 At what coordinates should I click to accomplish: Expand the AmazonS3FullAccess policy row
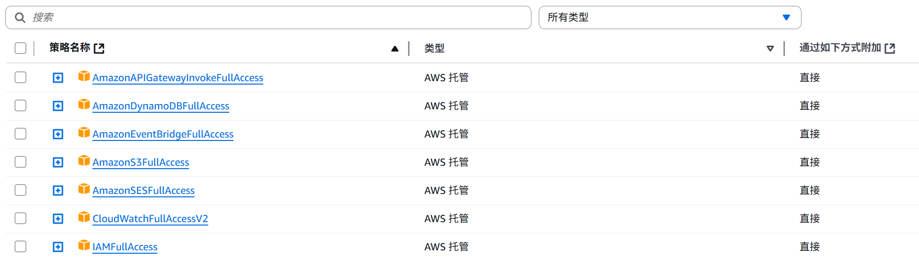point(58,162)
